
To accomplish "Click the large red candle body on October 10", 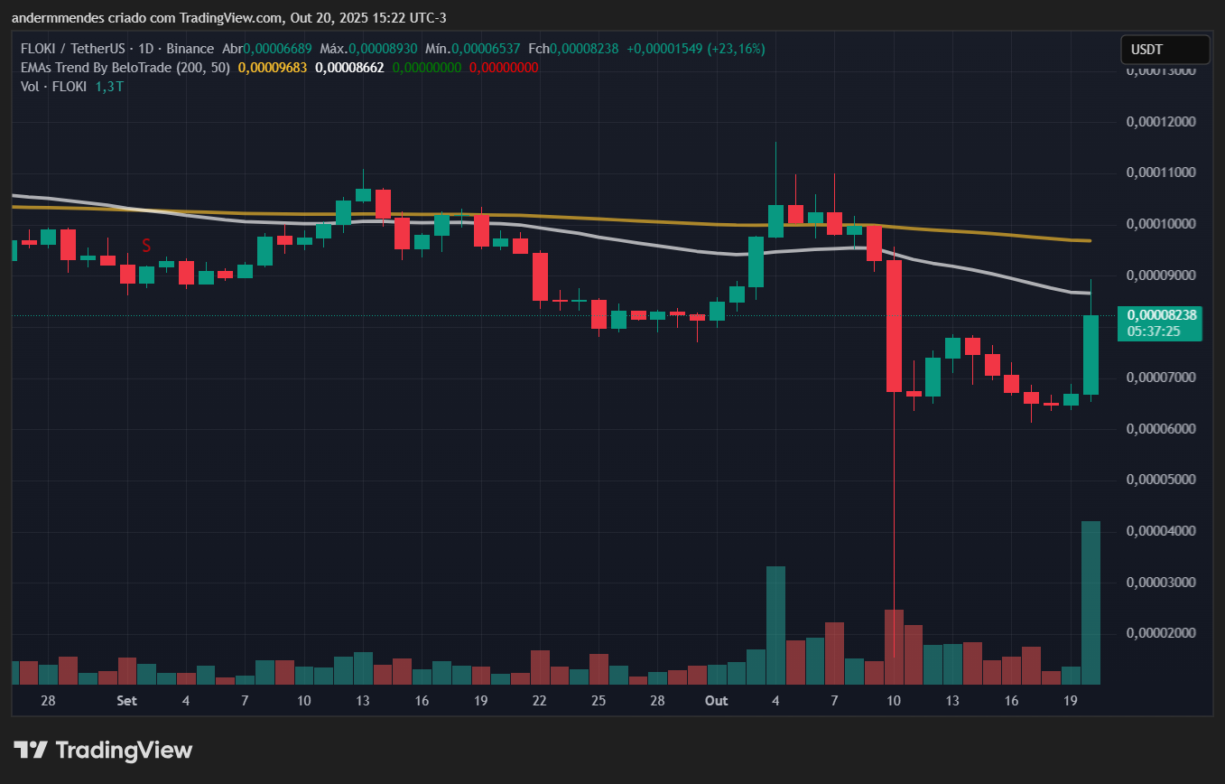I will point(894,325).
